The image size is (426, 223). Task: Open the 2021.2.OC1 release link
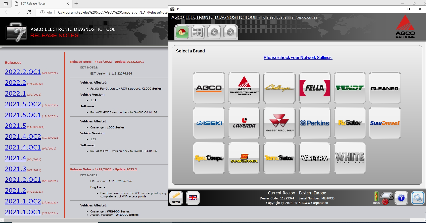(x=23, y=180)
